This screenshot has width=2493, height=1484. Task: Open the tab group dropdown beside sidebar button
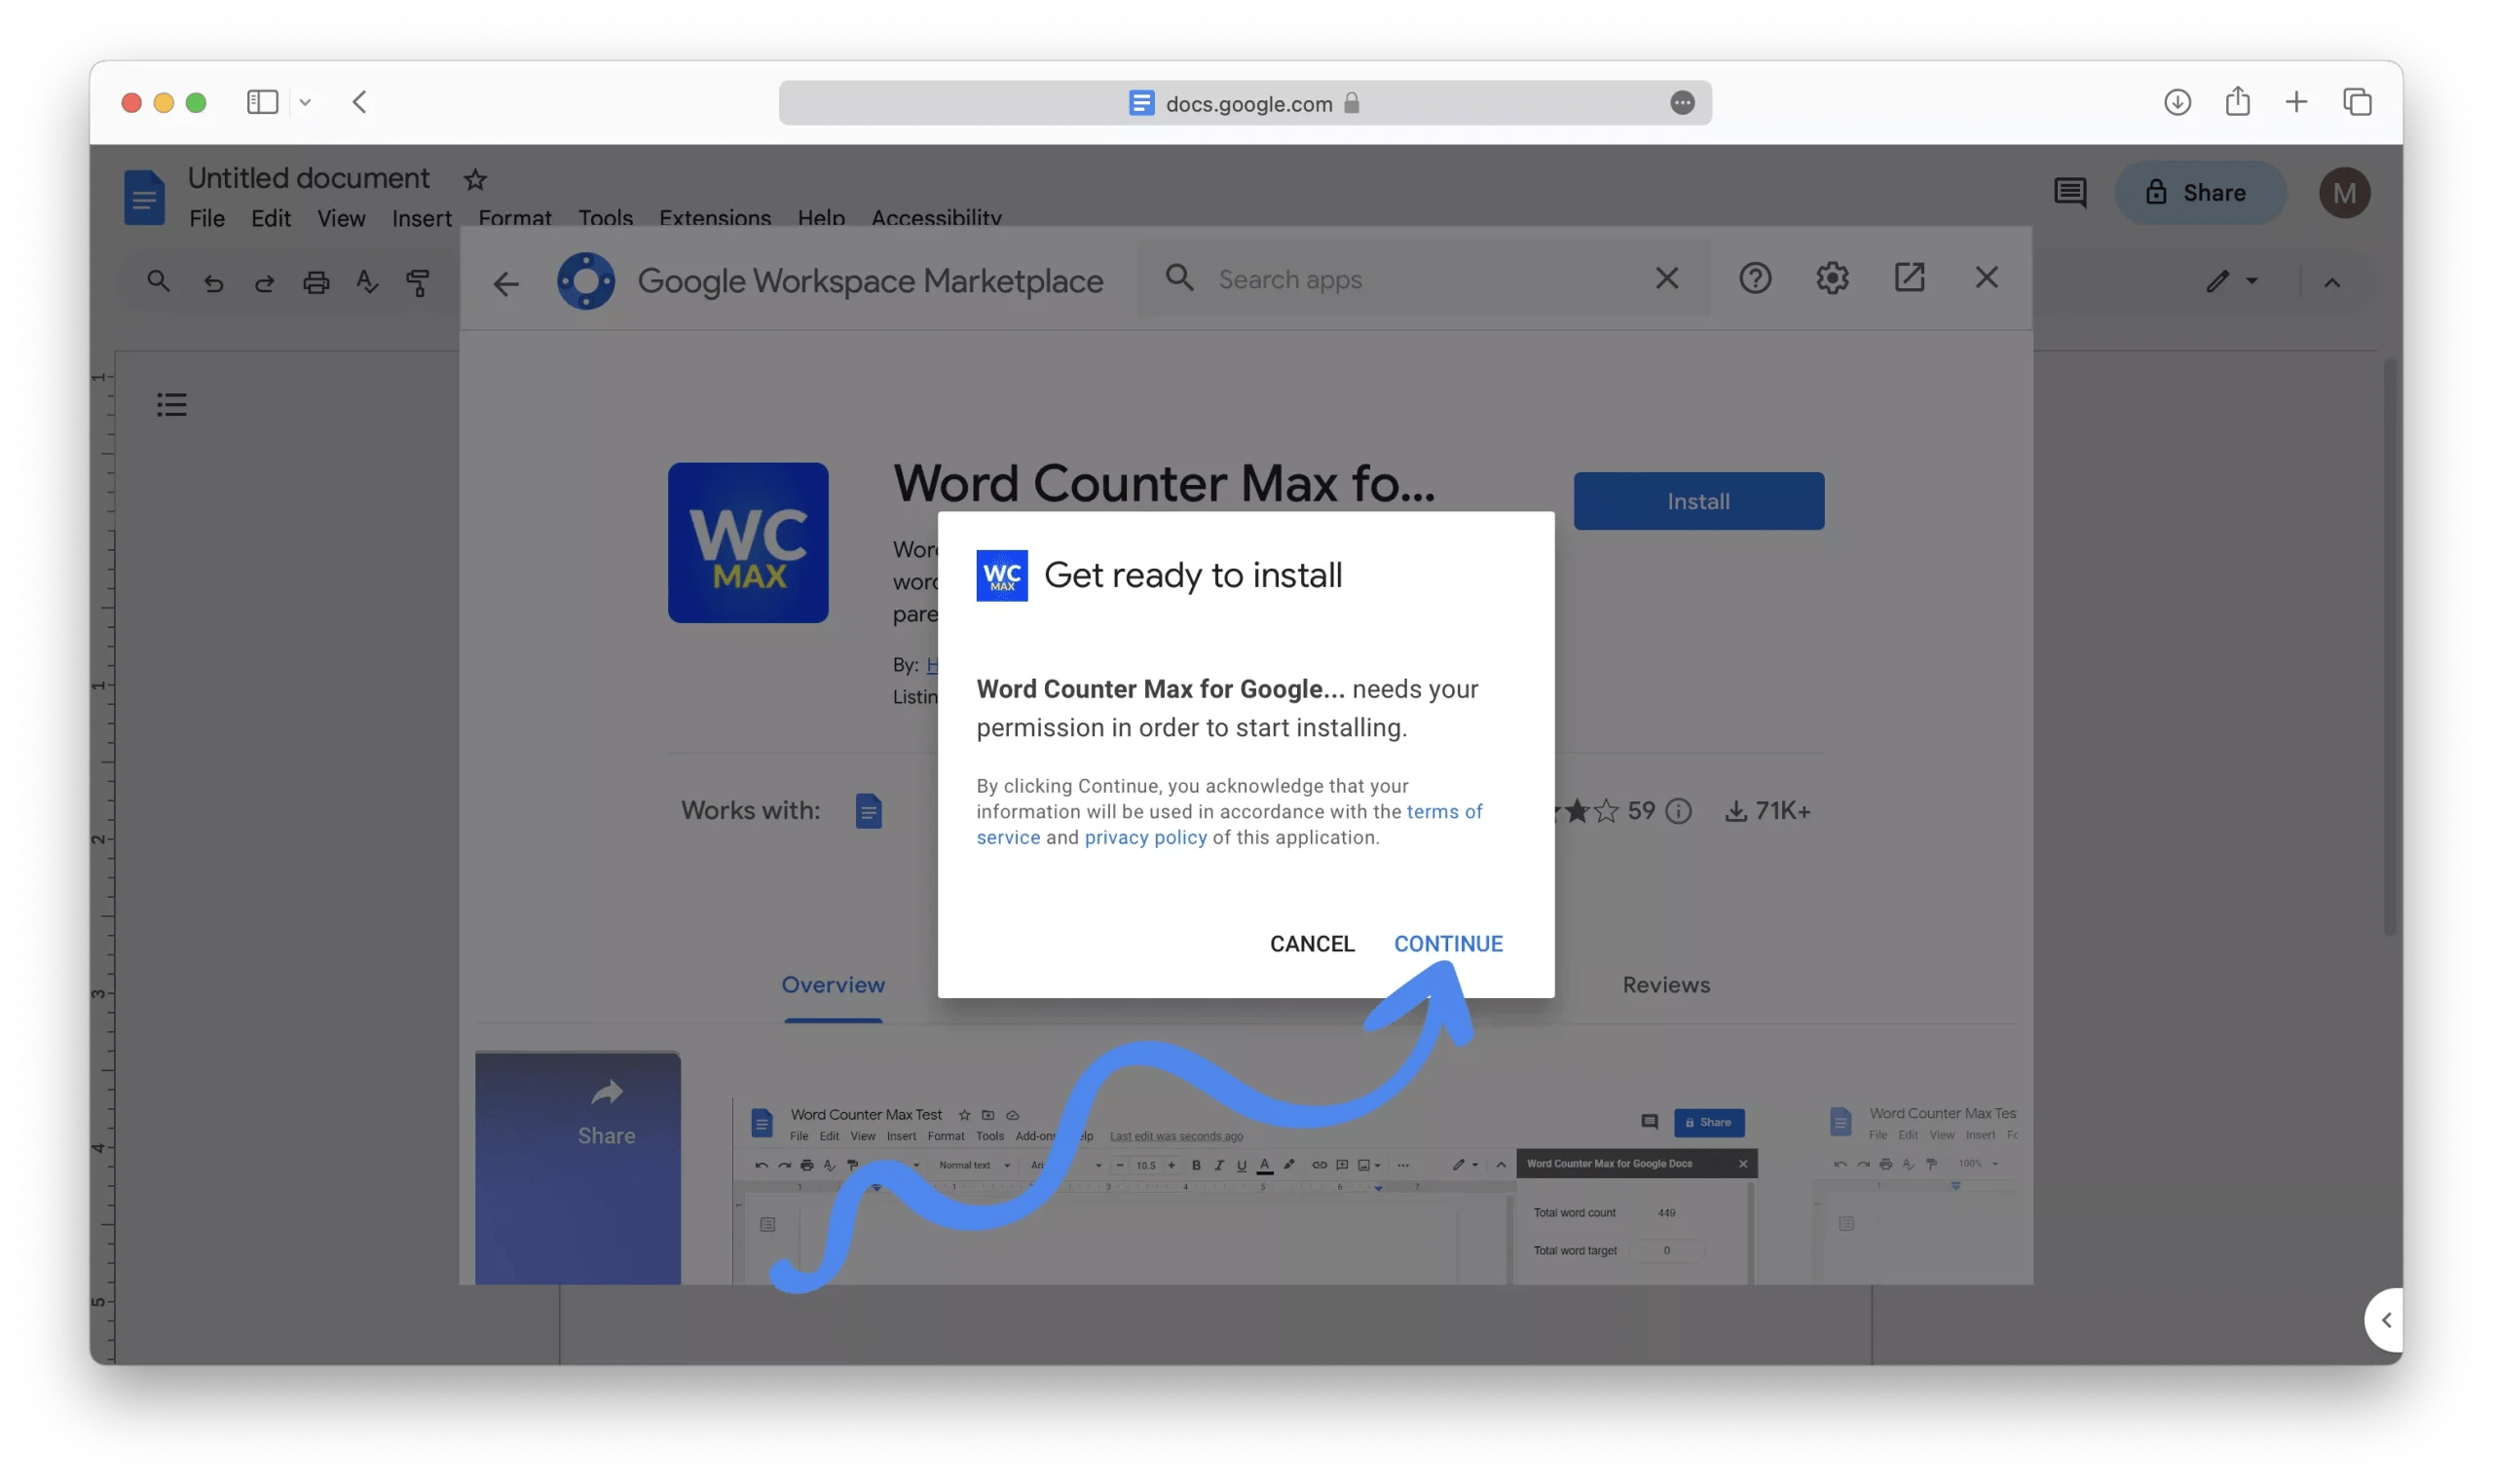(x=305, y=102)
